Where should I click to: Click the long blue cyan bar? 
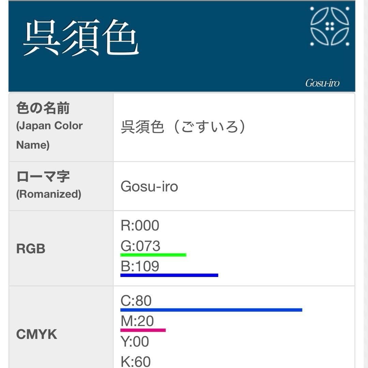click(x=211, y=310)
